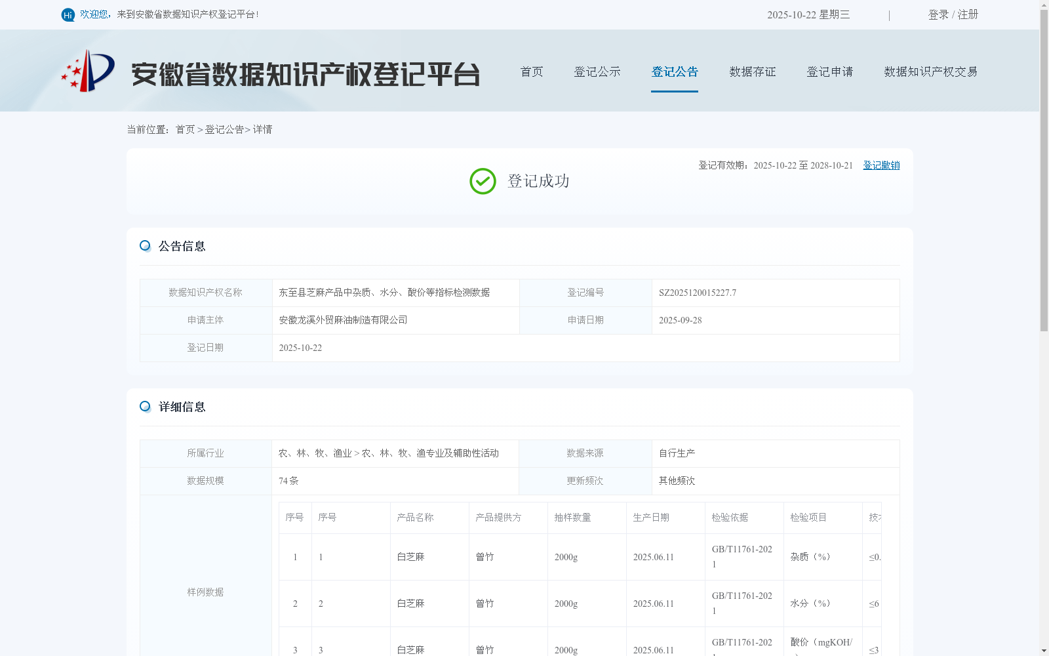1049x656 pixels.
Task: Click the 登记有效期 validity period text
Action: [x=776, y=165]
